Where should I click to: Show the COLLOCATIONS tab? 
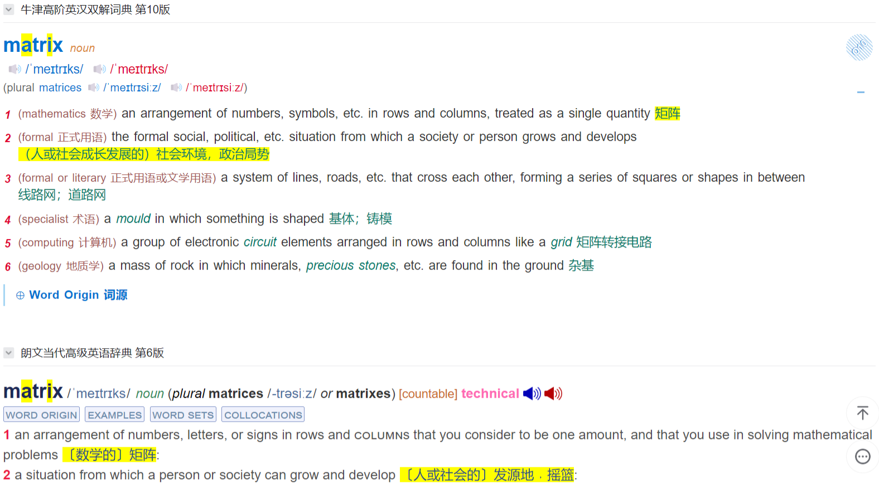(263, 415)
